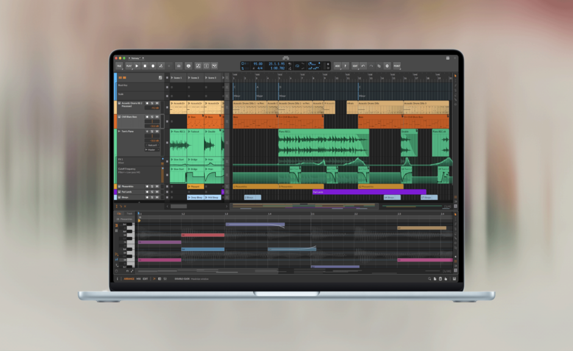Image resolution: width=573 pixels, height=351 pixels.
Task: Open the Master output routing dropdown on Tom's Piano
Action: [152, 150]
